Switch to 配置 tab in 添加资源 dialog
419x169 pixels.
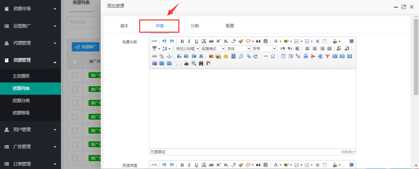(x=230, y=26)
